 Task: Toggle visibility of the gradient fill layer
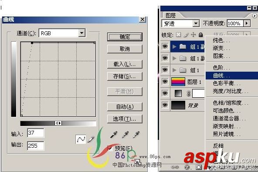coord(165,93)
